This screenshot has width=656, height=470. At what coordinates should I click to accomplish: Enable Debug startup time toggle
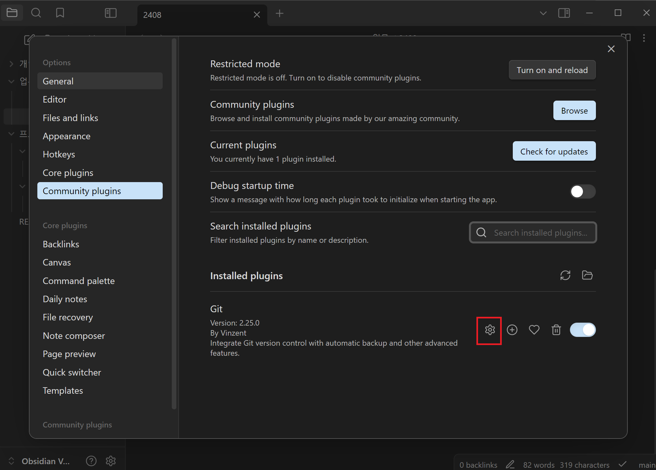pyautogui.click(x=583, y=192)
